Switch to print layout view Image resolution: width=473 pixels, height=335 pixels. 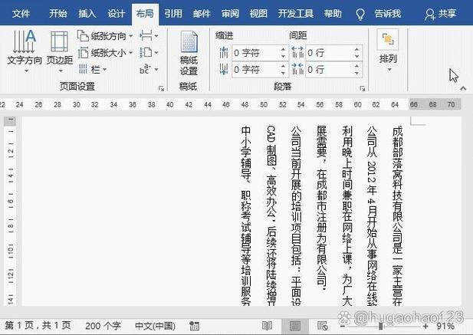[x=294, y=326]
